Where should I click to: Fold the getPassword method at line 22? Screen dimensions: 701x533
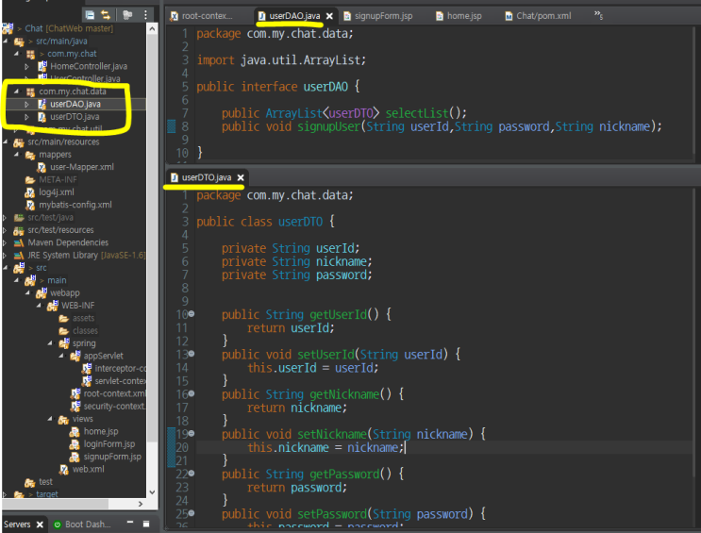[x=192, y=473]
